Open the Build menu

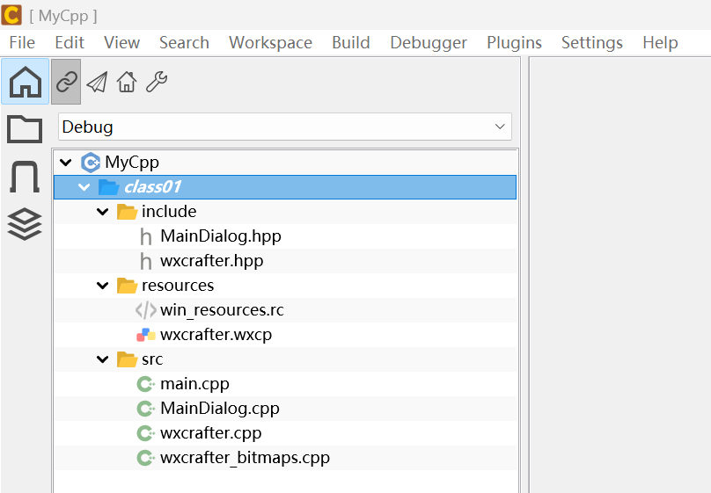[351, 42]
